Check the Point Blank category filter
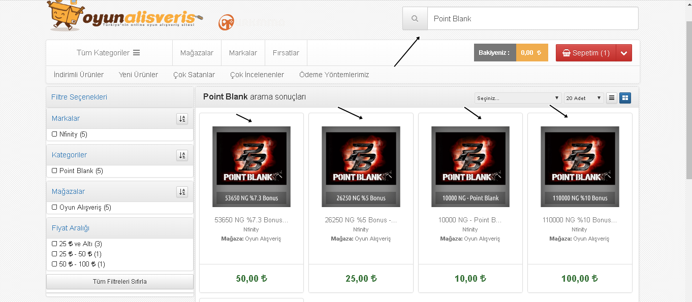 coord(54,171)
